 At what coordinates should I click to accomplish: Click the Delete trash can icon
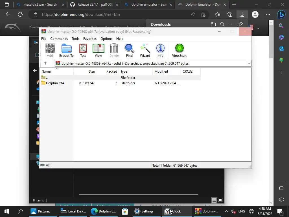(114, 50)
